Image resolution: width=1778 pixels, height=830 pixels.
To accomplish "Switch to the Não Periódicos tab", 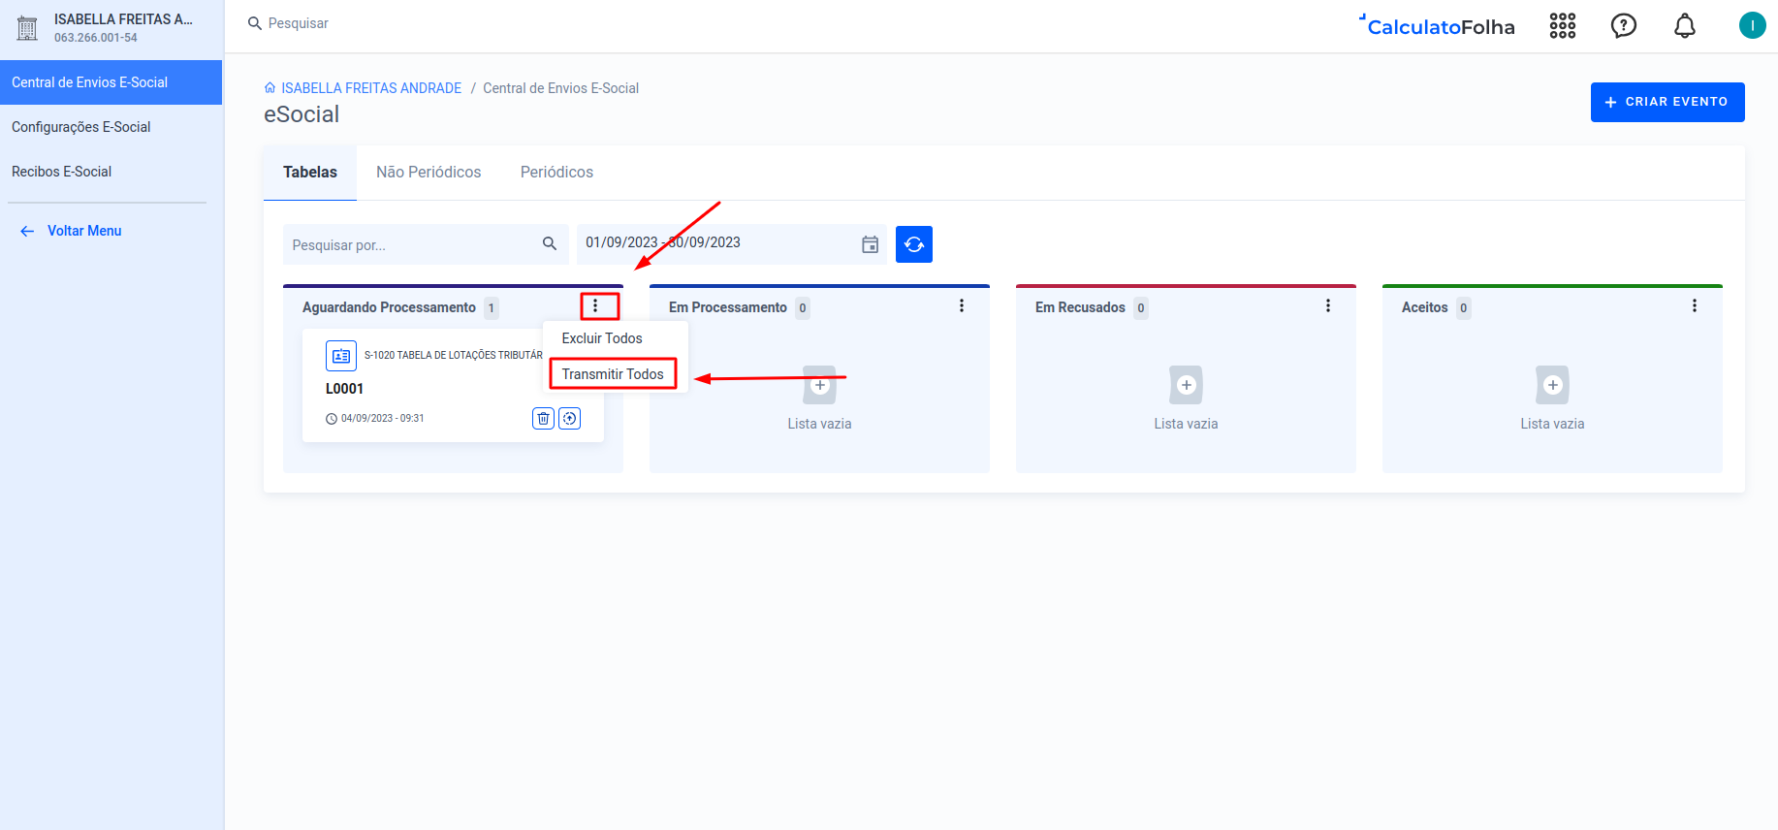I will coord(429,173).
